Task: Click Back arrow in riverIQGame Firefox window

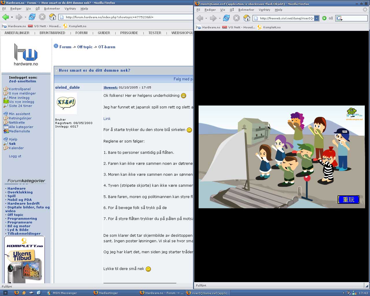Action: point(200,18)
